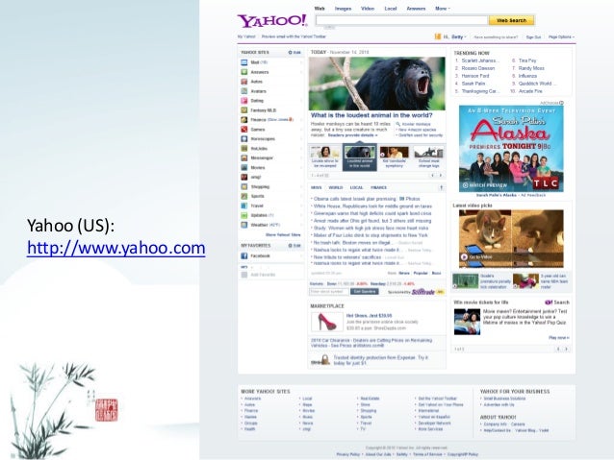
Task: Click the Answers icon in Yahoo Sites
Action: tap(243, 72)
